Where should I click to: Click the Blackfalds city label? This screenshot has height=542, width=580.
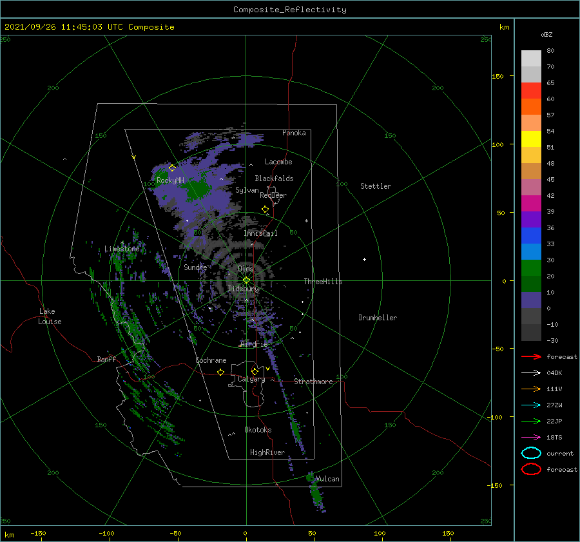coord(274,179)
